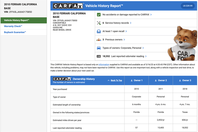Image resolution: width=198 pixels, height=132 pixels.
Task: Click the Year purchased row label
Action: tap(60, 89)
